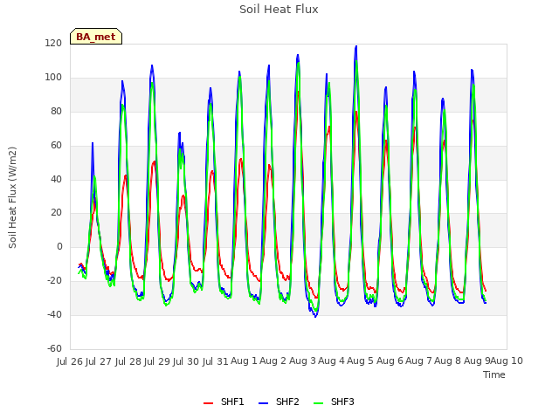Click the green SHF3 legend color marker
559x419 pixels.
(318, 403)
